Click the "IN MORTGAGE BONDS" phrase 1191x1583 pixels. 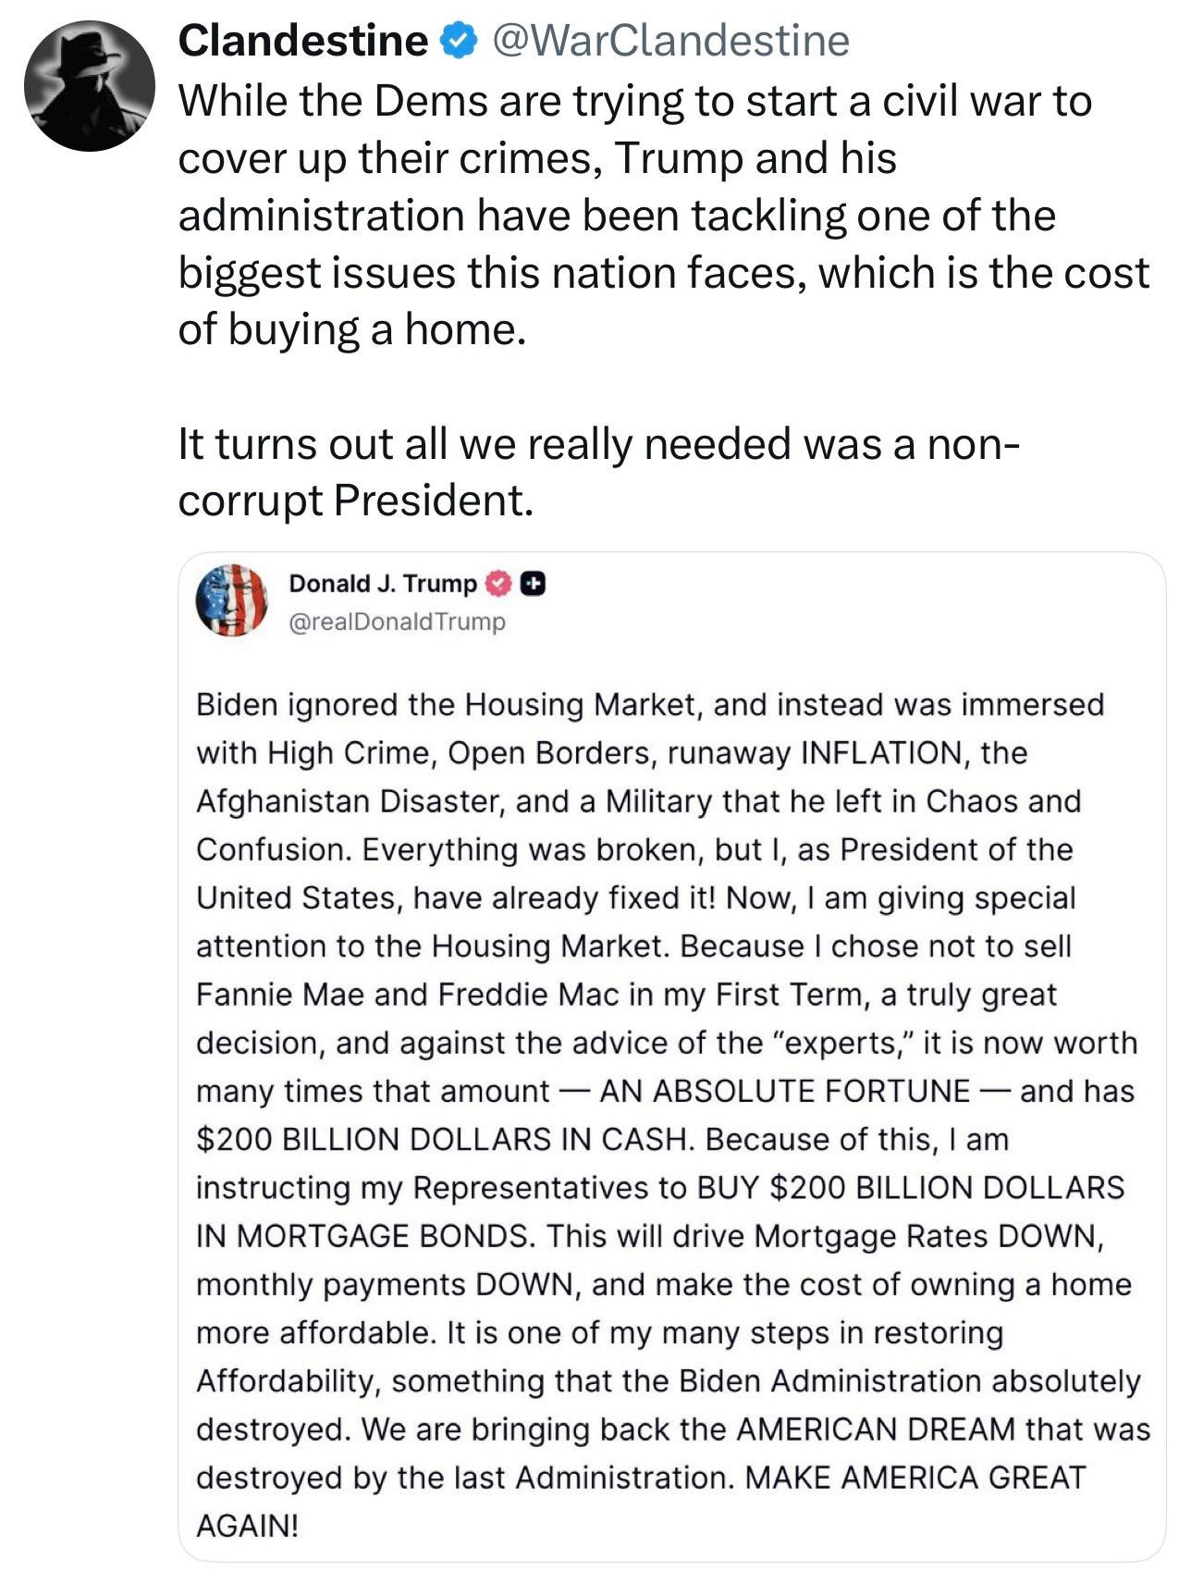[x=364, y=1236]
